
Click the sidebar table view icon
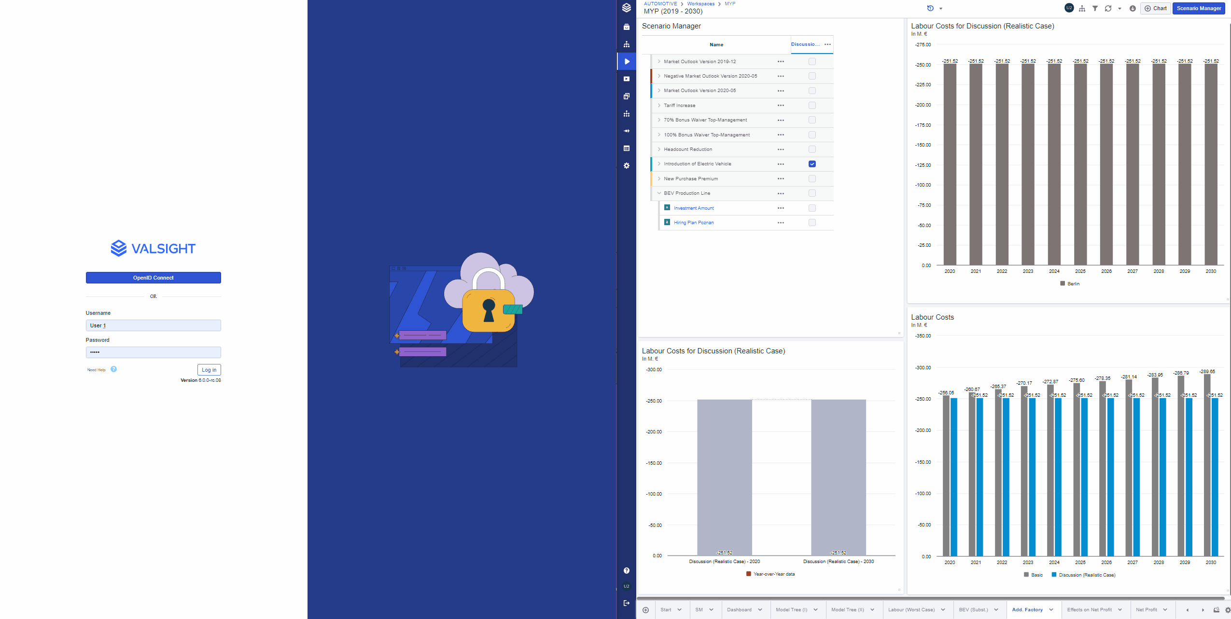click(x=627, y=148)
